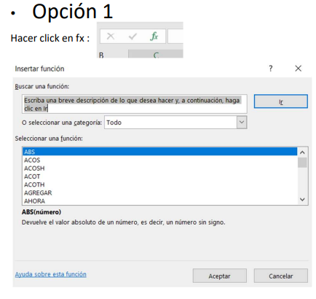Click the function list scrollbar thumb
This screenshot has width=316, height=299.
pos(302,163)
